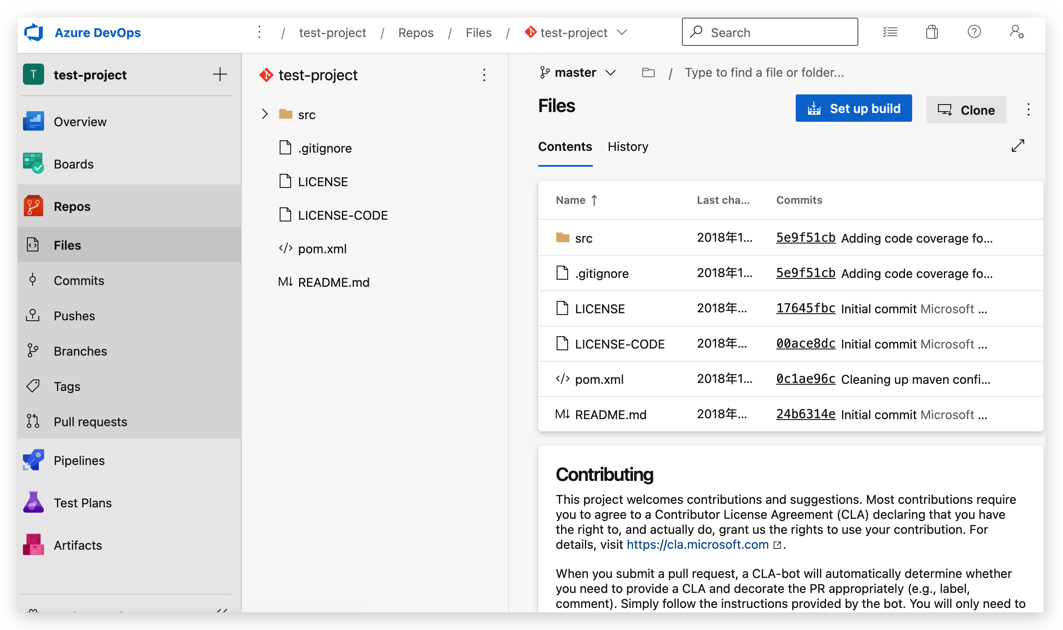Open Boards from the sidebar

click(129, 164)
